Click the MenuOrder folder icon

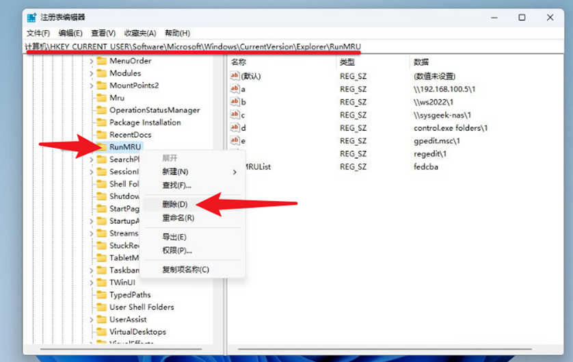tap(102, 61)
